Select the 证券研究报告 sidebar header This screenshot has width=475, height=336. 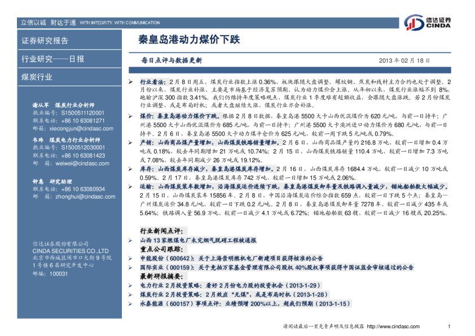pyautogui.click(x=45, y=41)
